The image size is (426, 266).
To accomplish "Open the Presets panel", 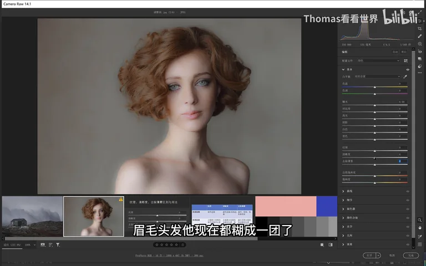I will (420, 66).
